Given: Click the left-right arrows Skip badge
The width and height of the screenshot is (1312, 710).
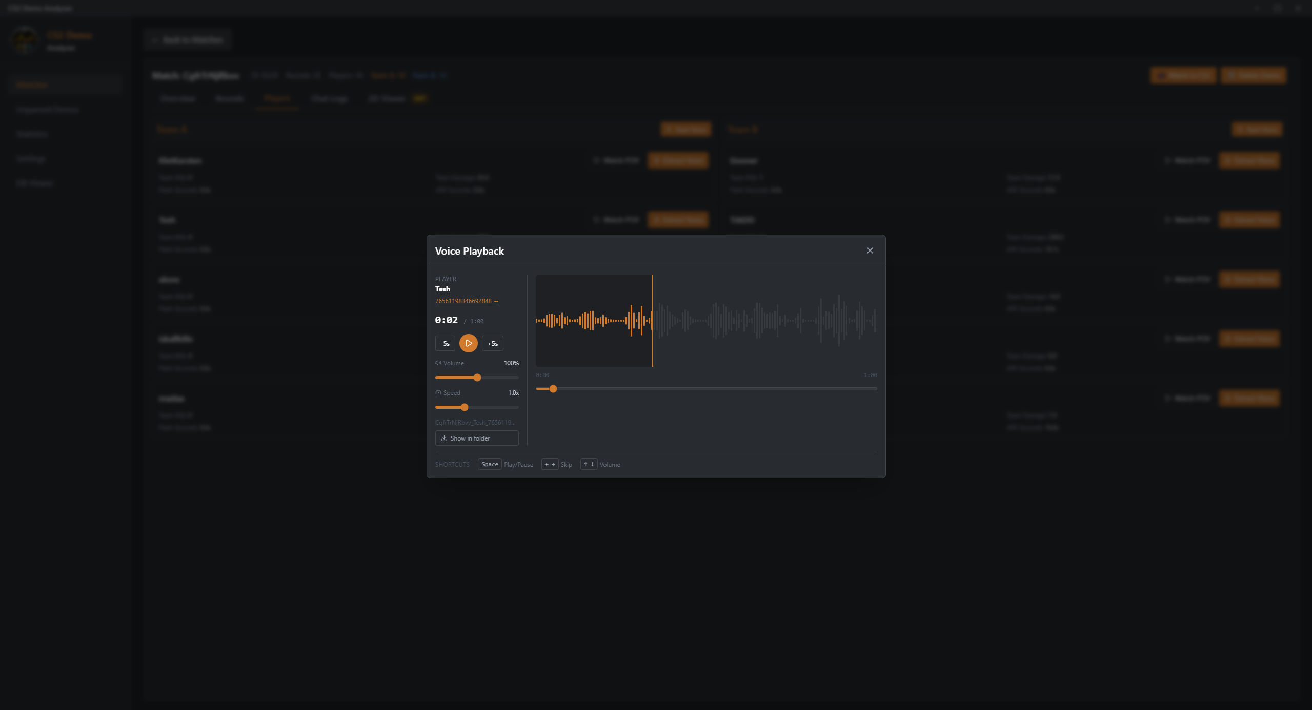Looking at the screenshot, I should (x=550, y=464).
